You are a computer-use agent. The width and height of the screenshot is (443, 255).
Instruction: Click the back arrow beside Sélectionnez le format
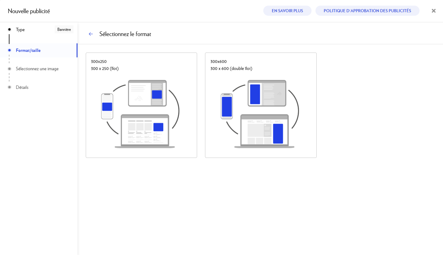pyautogui.click(x=91, y=34)
